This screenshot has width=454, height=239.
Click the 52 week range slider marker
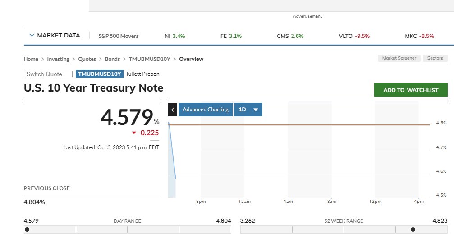coord(413,230)
